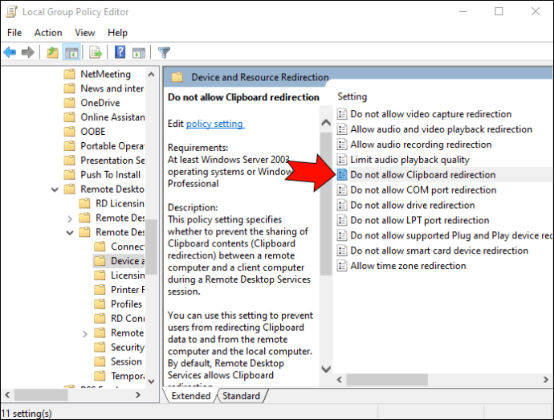Click the Forward arrow toolbar icon

tap(27, 53)
